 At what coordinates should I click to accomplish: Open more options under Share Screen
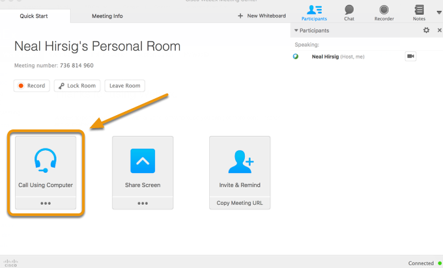click(x=143, y=203)
